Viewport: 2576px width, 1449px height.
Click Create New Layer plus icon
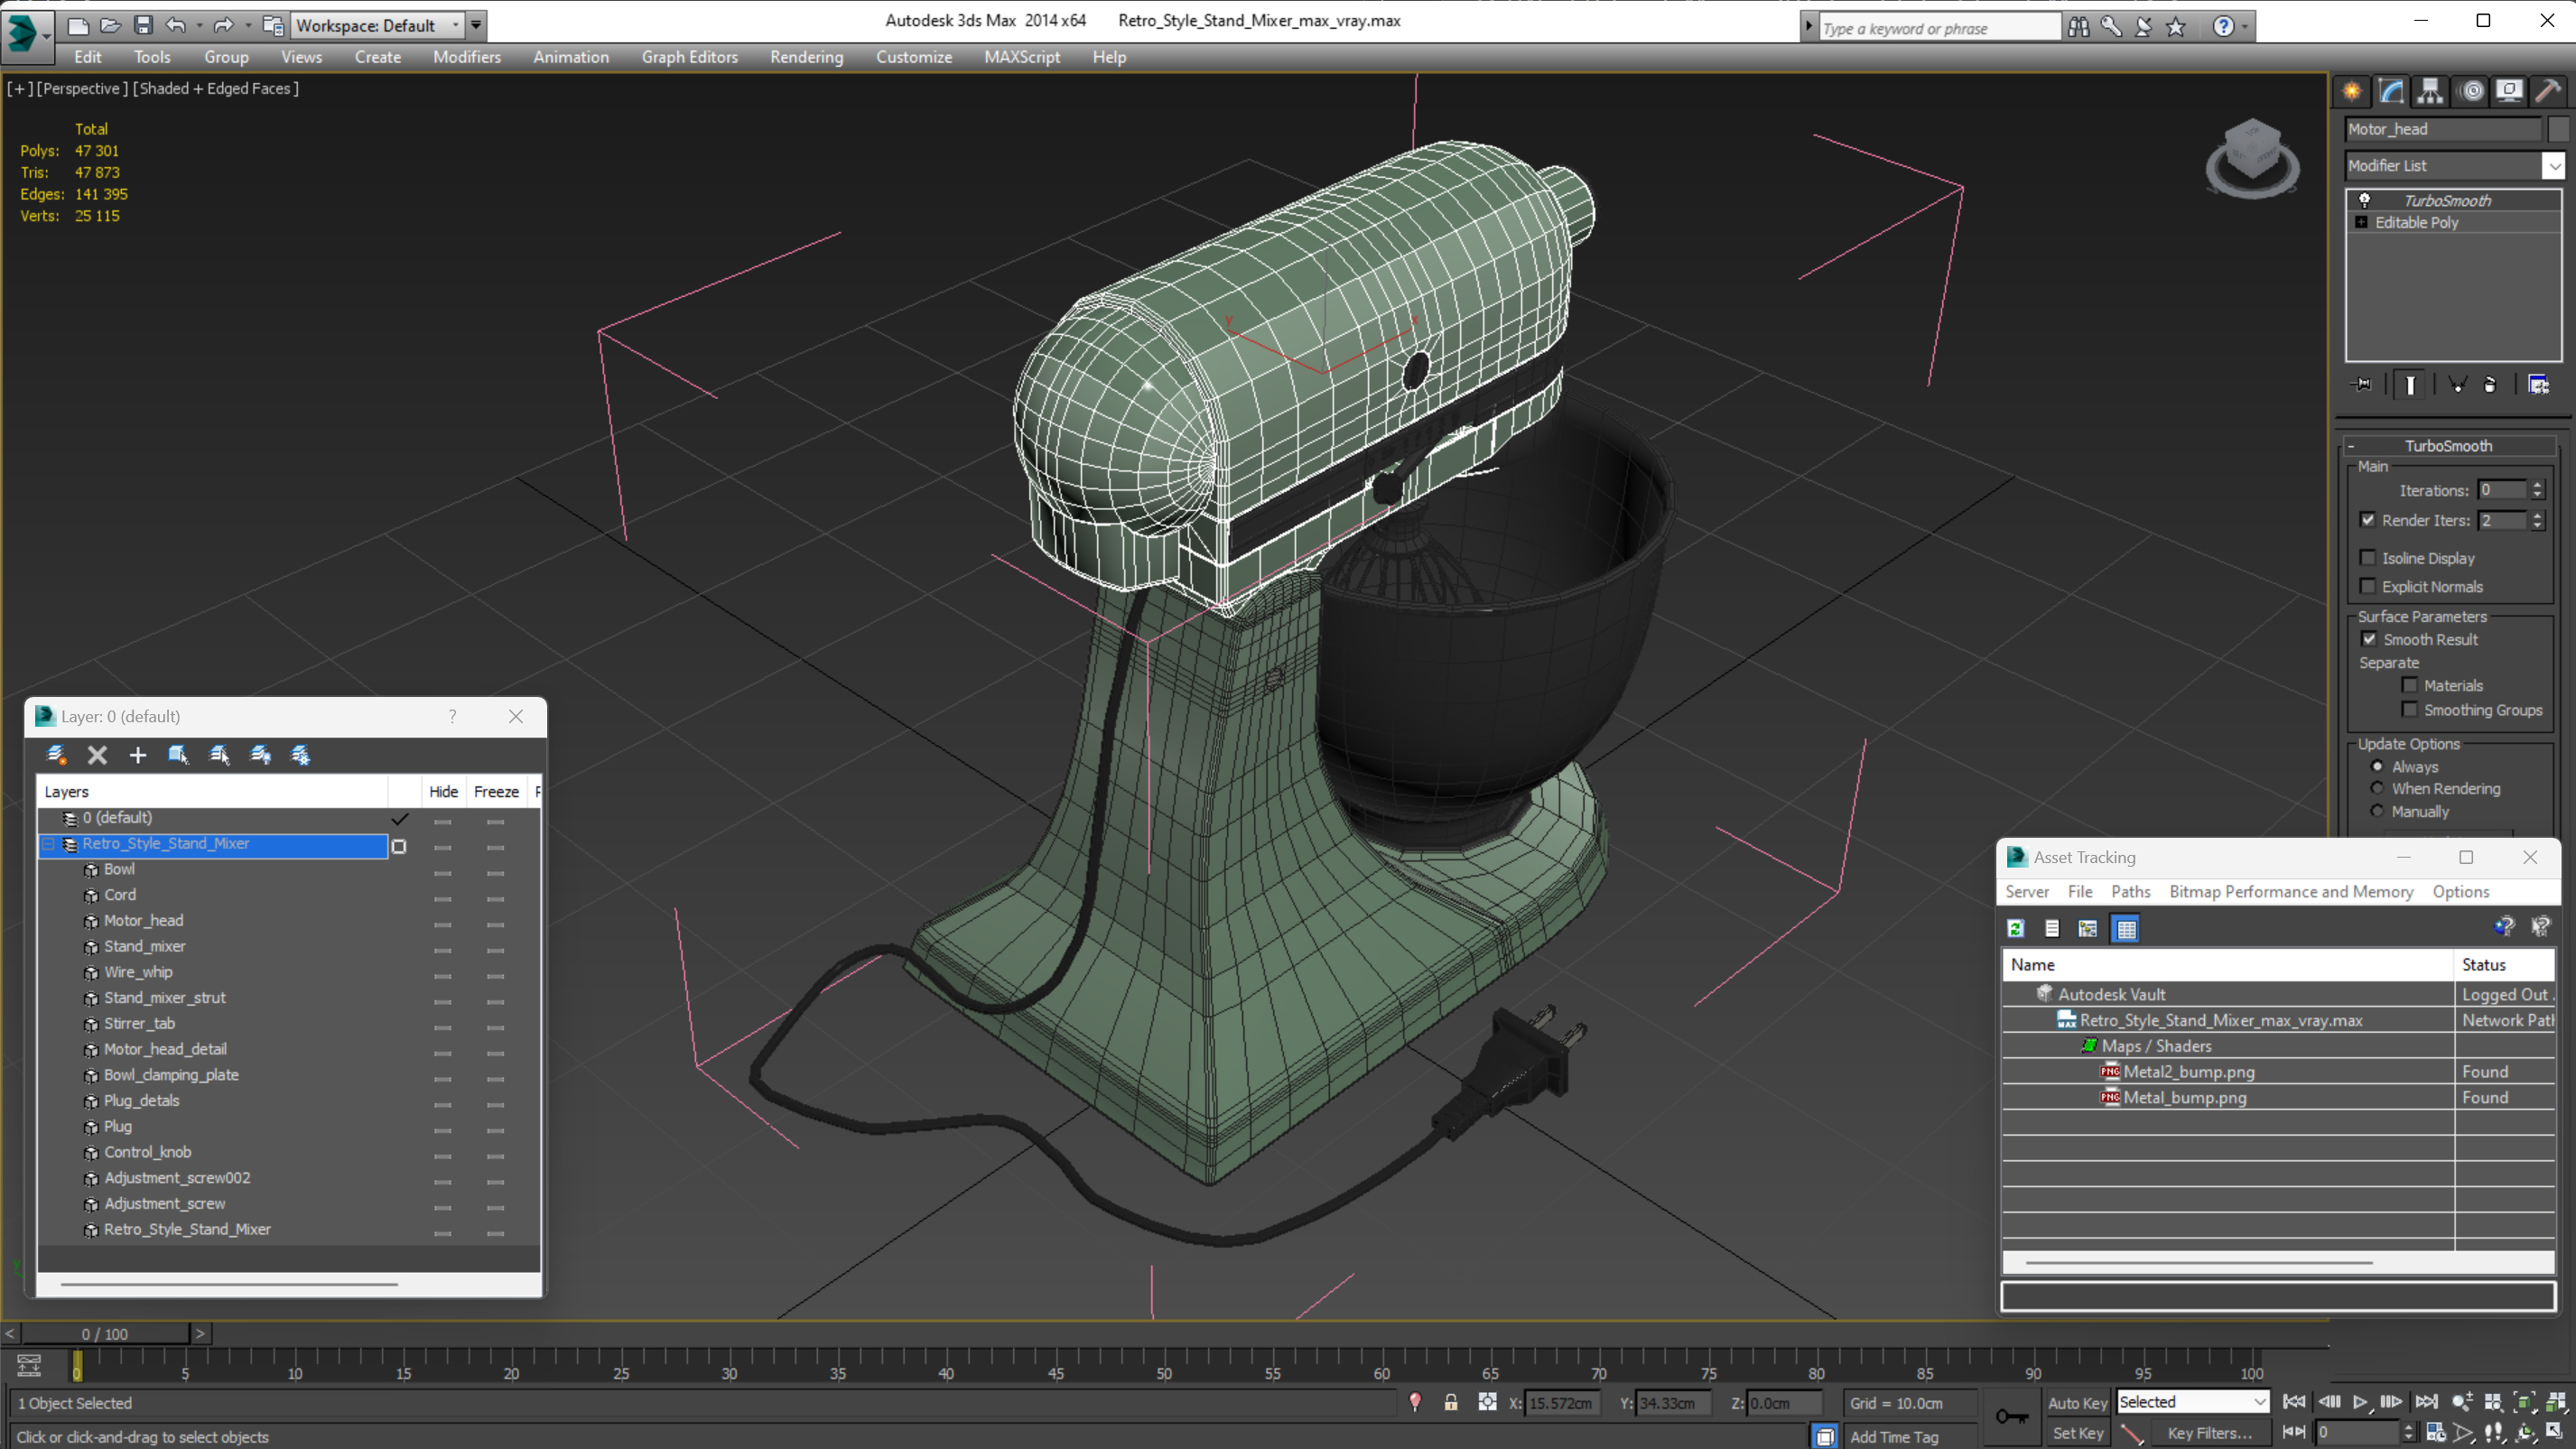(138, 755)
